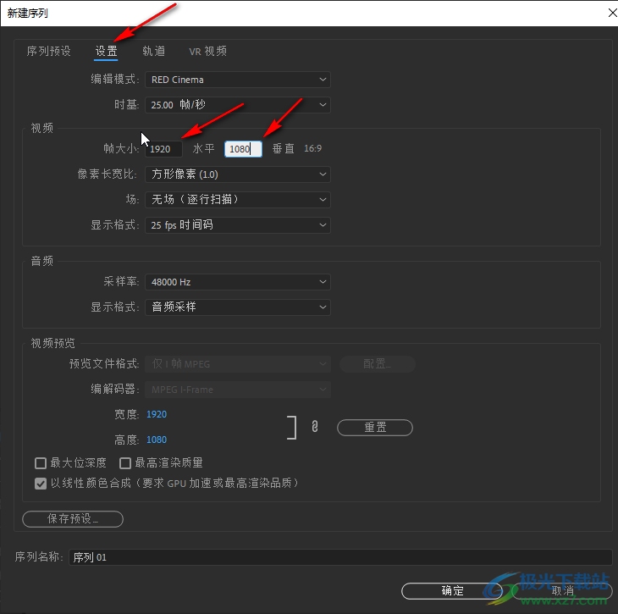Open the VR 视频 tab
Screen dimensions: 618x614
pyautogui.click(x=207, y=51)
